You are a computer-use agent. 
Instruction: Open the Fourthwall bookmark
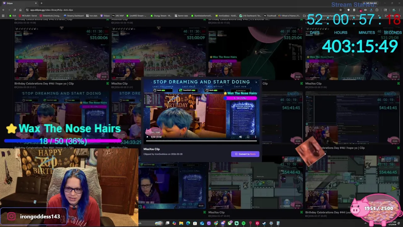[270, 16]
